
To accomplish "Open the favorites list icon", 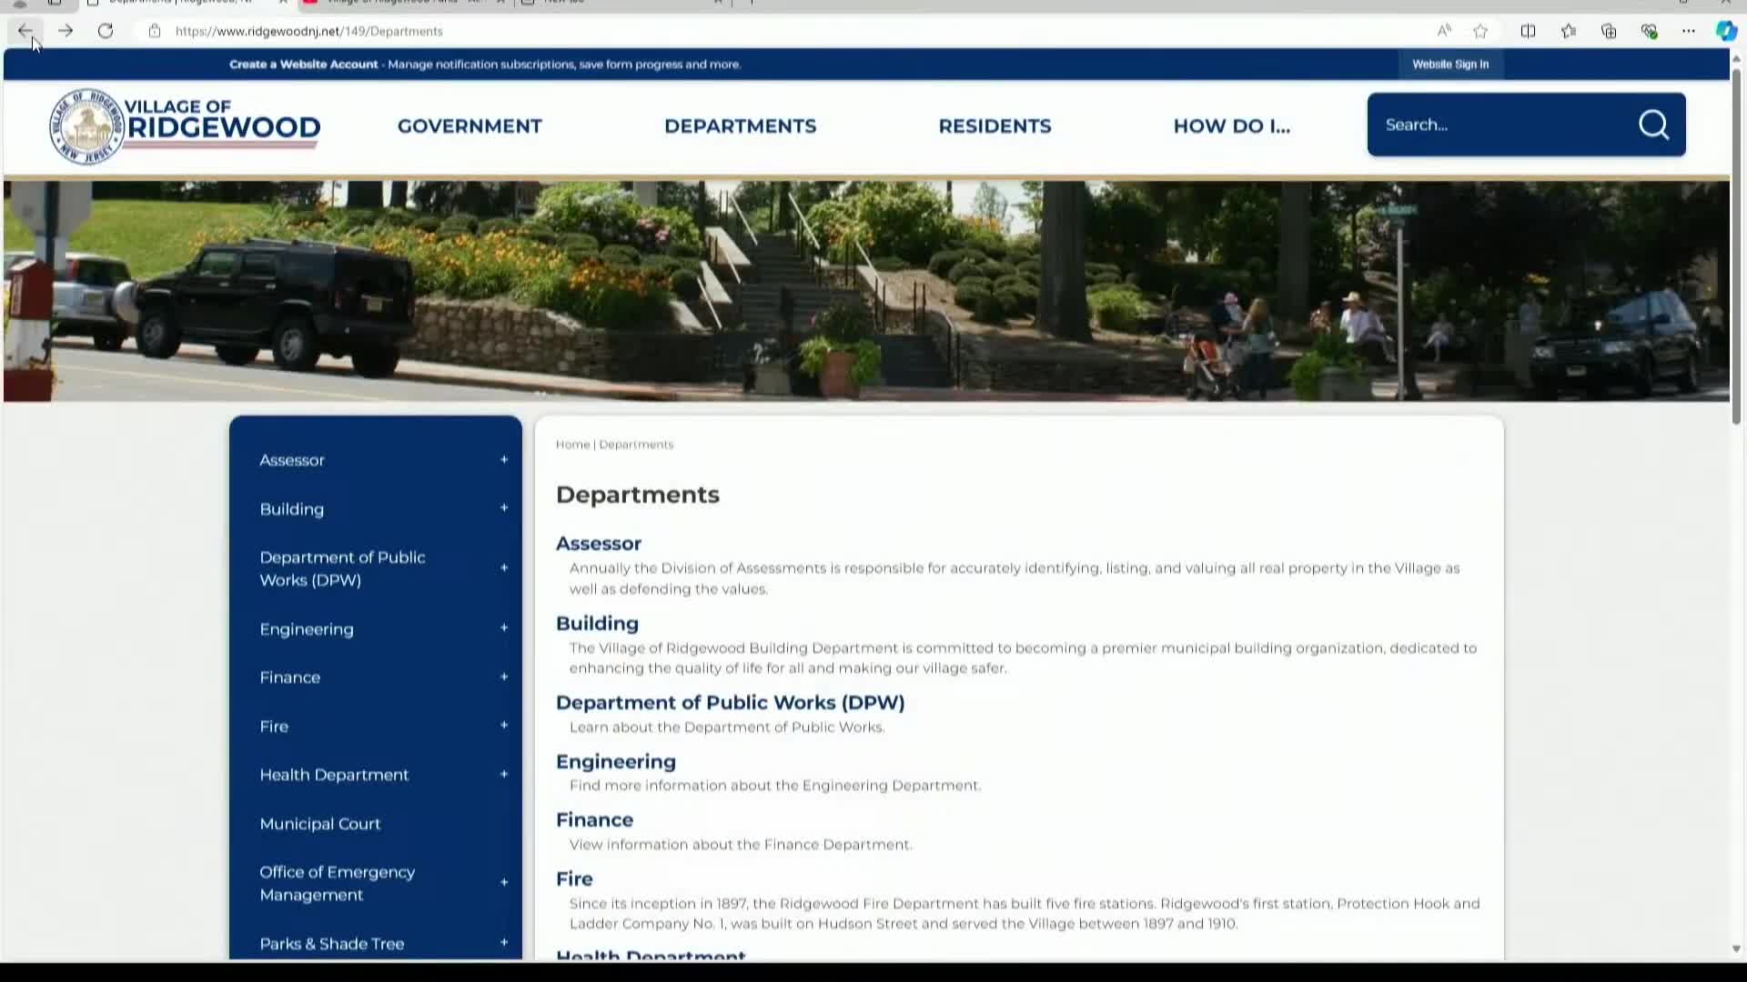I will point(1569,31).
